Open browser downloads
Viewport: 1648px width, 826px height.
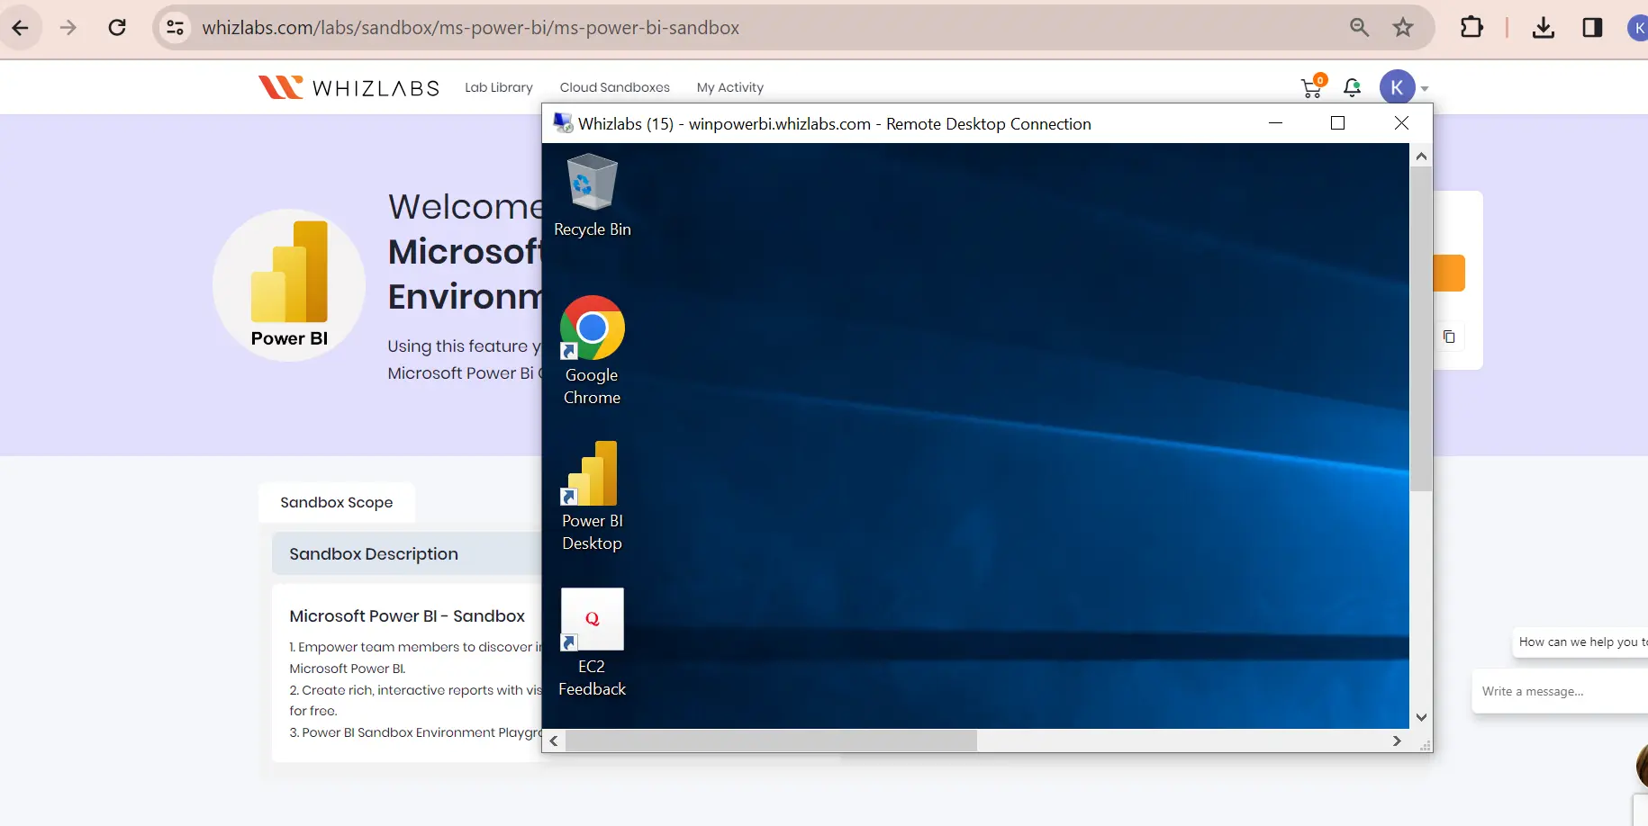1543,28
